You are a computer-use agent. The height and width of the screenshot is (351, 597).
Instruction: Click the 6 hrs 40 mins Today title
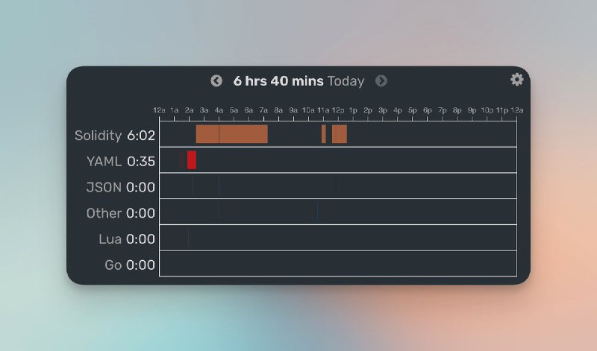[x=298, y=80]
